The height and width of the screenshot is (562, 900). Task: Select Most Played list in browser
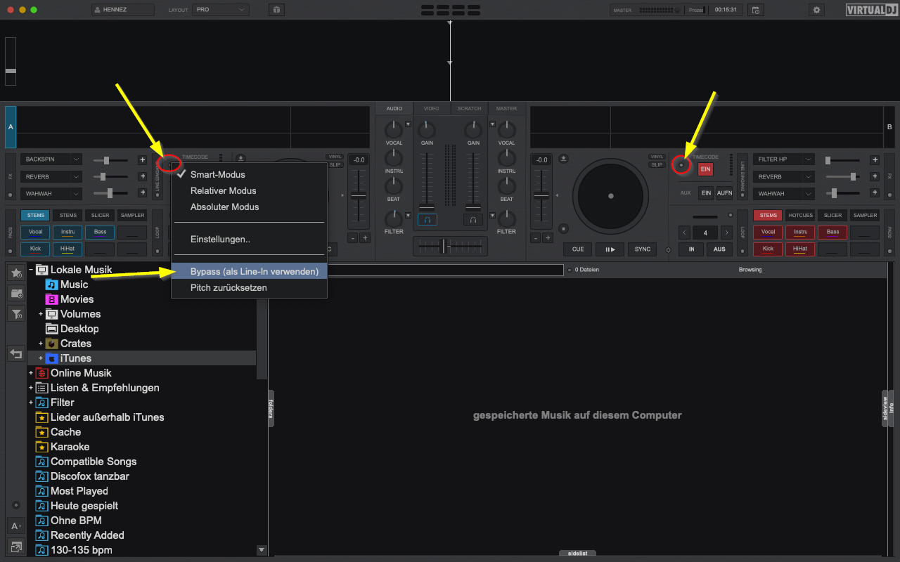(79, 491)
